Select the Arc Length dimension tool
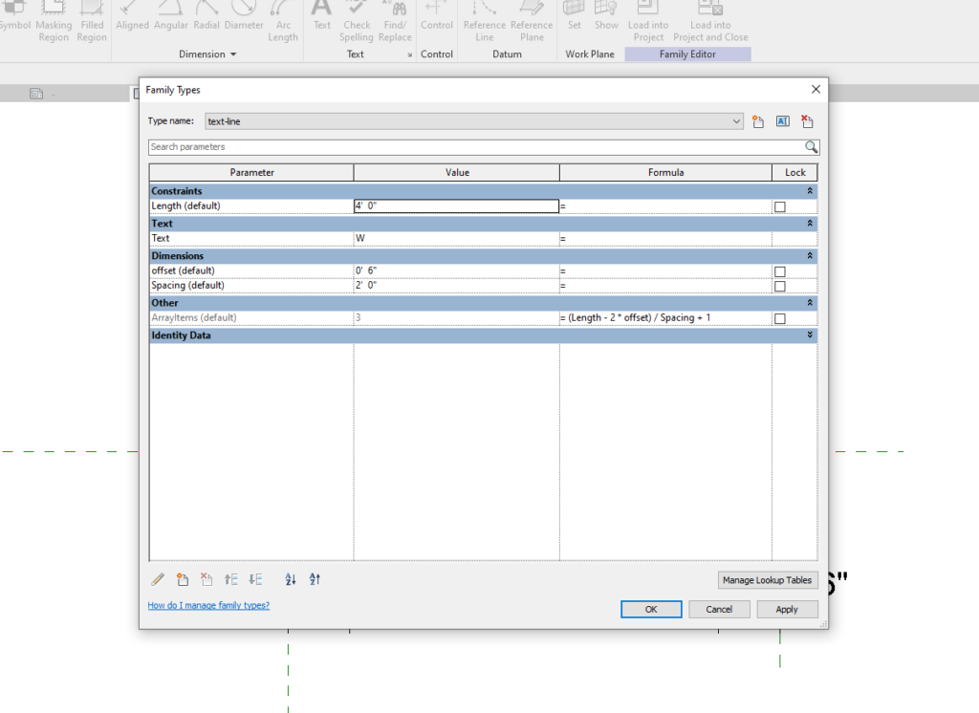The image size is (979, 713). [283, 22]
